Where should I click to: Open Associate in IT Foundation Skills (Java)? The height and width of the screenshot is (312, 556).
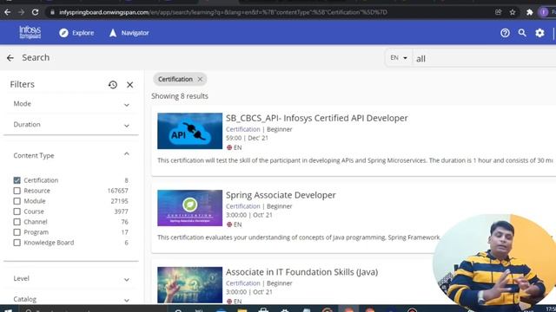[x=301, y=272]
